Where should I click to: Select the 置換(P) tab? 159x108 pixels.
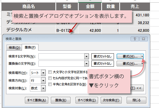[30, 47]
